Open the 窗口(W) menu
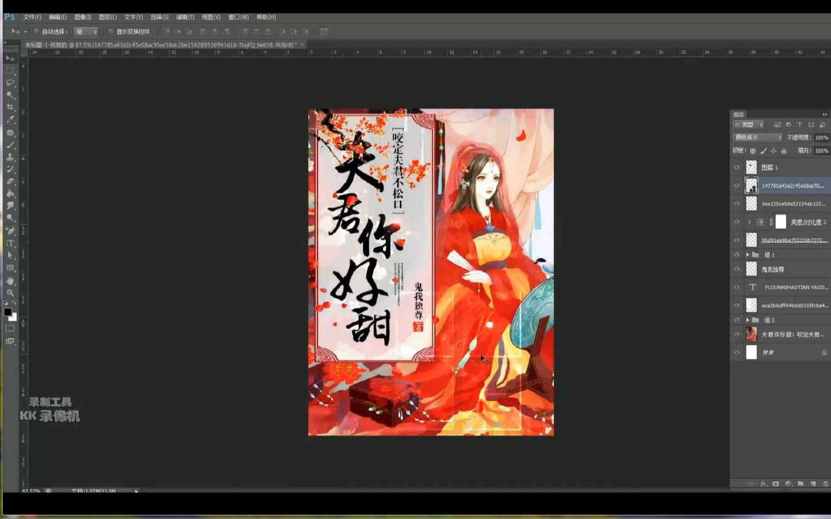The width and height of the screenshot is (831, 519). pyautogui.click(x=239, y=17)
